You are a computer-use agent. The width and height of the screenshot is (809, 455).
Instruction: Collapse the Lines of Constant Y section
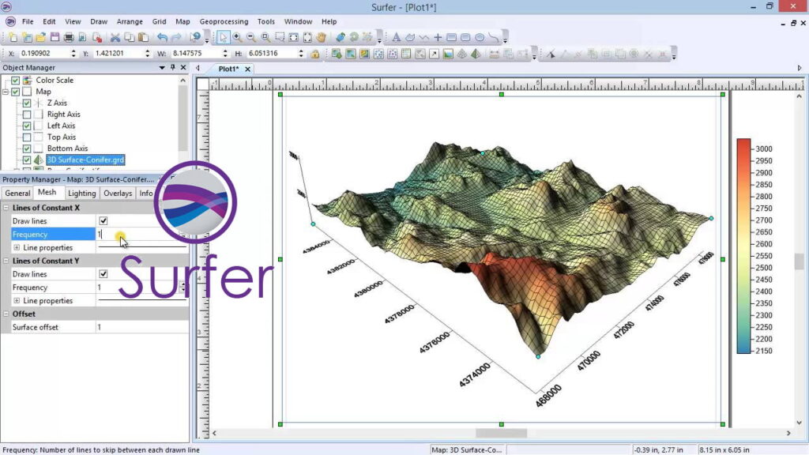click(x=6, y=261)
